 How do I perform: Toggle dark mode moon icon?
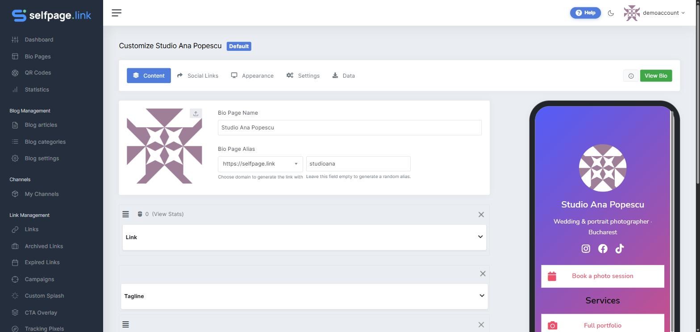[x=611, y=13]
